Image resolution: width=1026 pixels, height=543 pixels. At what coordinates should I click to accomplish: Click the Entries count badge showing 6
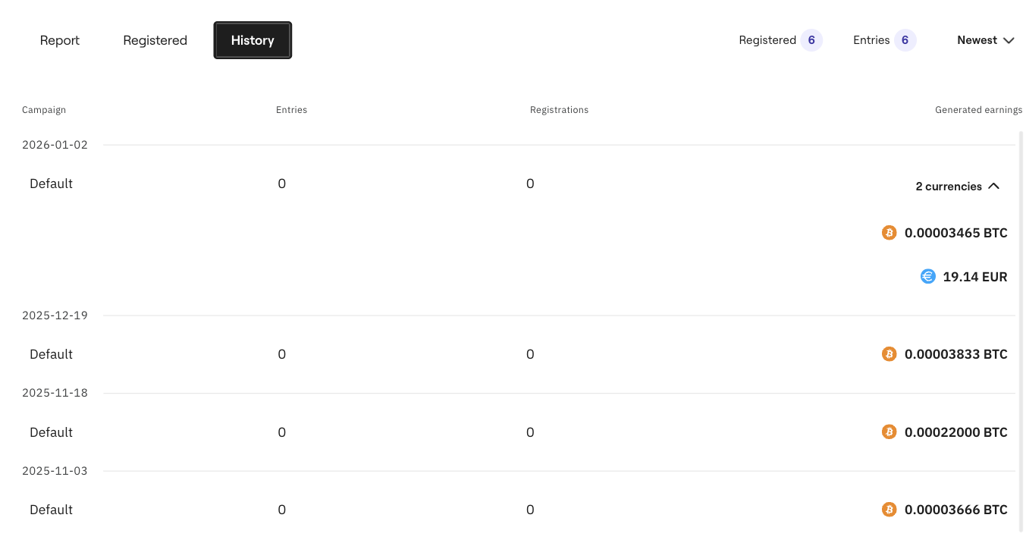tap(905, 40)
